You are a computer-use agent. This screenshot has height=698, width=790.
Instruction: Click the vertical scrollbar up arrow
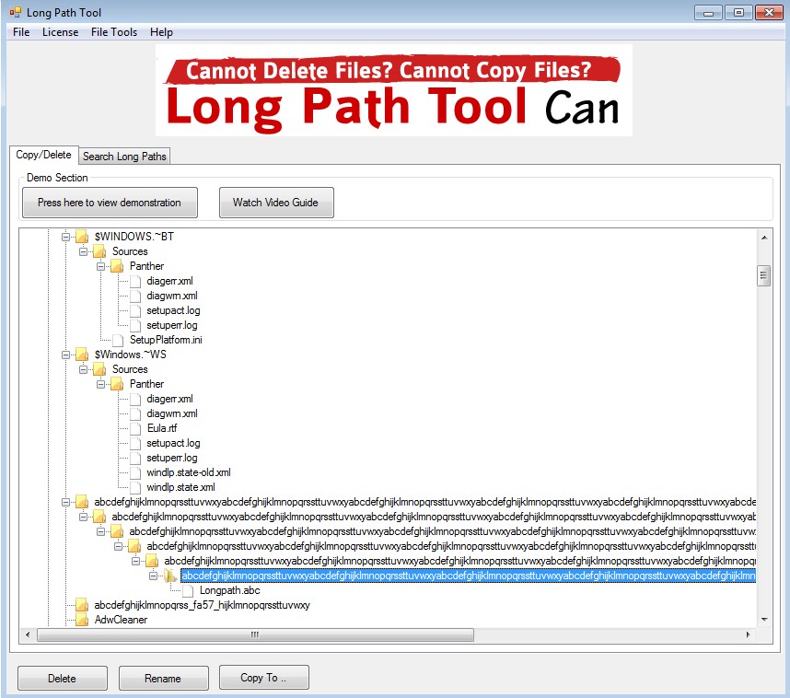(764, 237)
